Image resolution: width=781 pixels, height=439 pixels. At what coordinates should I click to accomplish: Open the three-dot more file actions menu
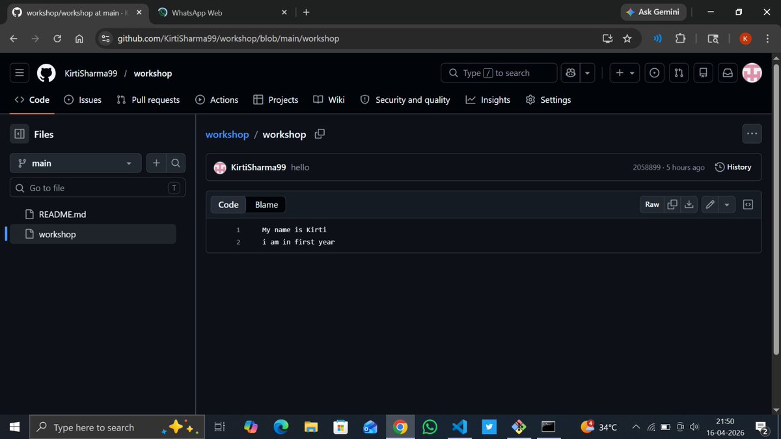pyautogui.click(x=752, y=133)
